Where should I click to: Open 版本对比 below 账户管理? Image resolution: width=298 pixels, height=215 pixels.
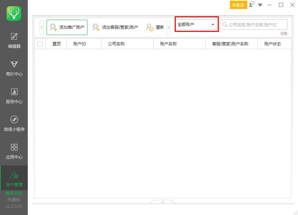pos(14,193)
